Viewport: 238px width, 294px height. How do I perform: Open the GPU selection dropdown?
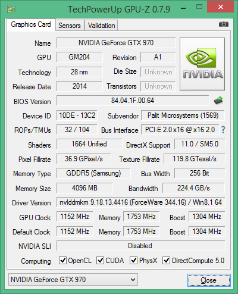(73, 280)
